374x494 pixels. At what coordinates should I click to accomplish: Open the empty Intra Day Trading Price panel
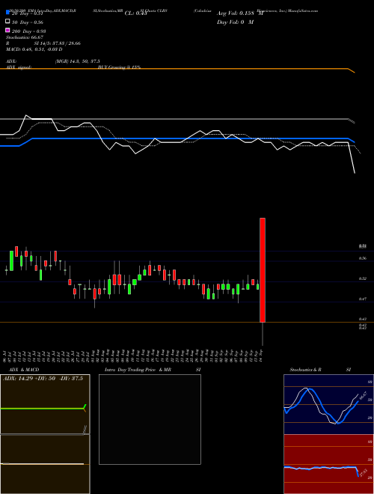[x=150, y=419]
